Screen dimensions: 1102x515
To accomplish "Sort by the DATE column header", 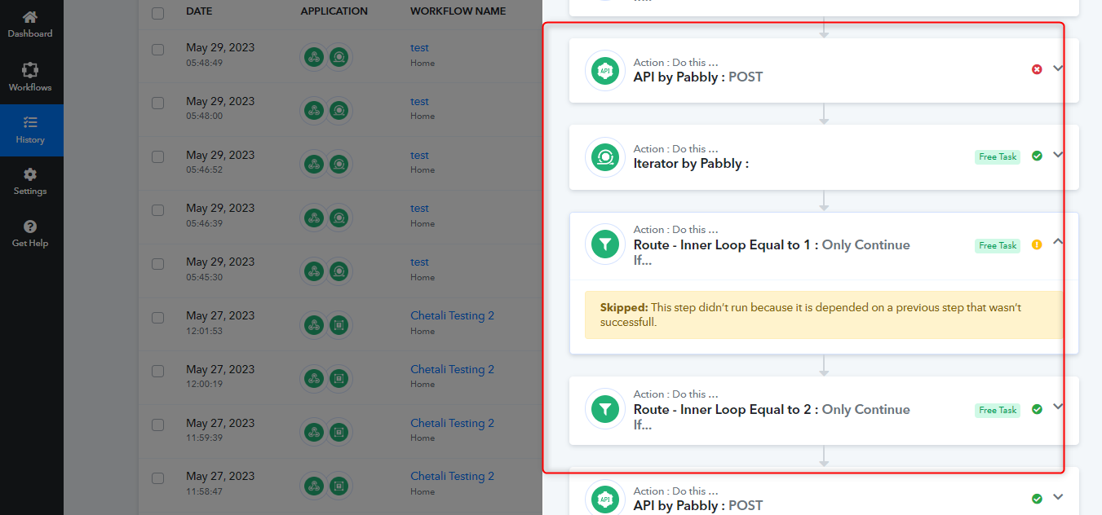I will [x=199, y=11].
